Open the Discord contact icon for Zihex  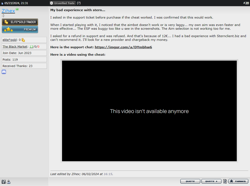(4, 72)
